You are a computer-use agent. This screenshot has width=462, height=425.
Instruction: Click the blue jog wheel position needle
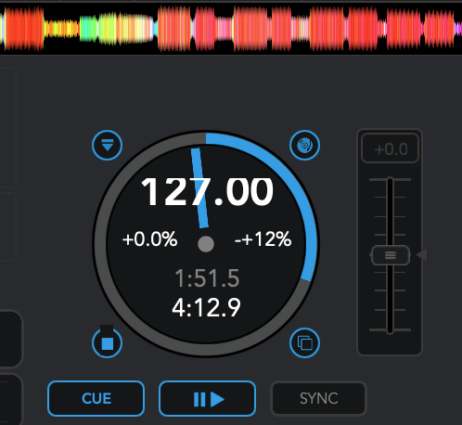coord(199,188)
